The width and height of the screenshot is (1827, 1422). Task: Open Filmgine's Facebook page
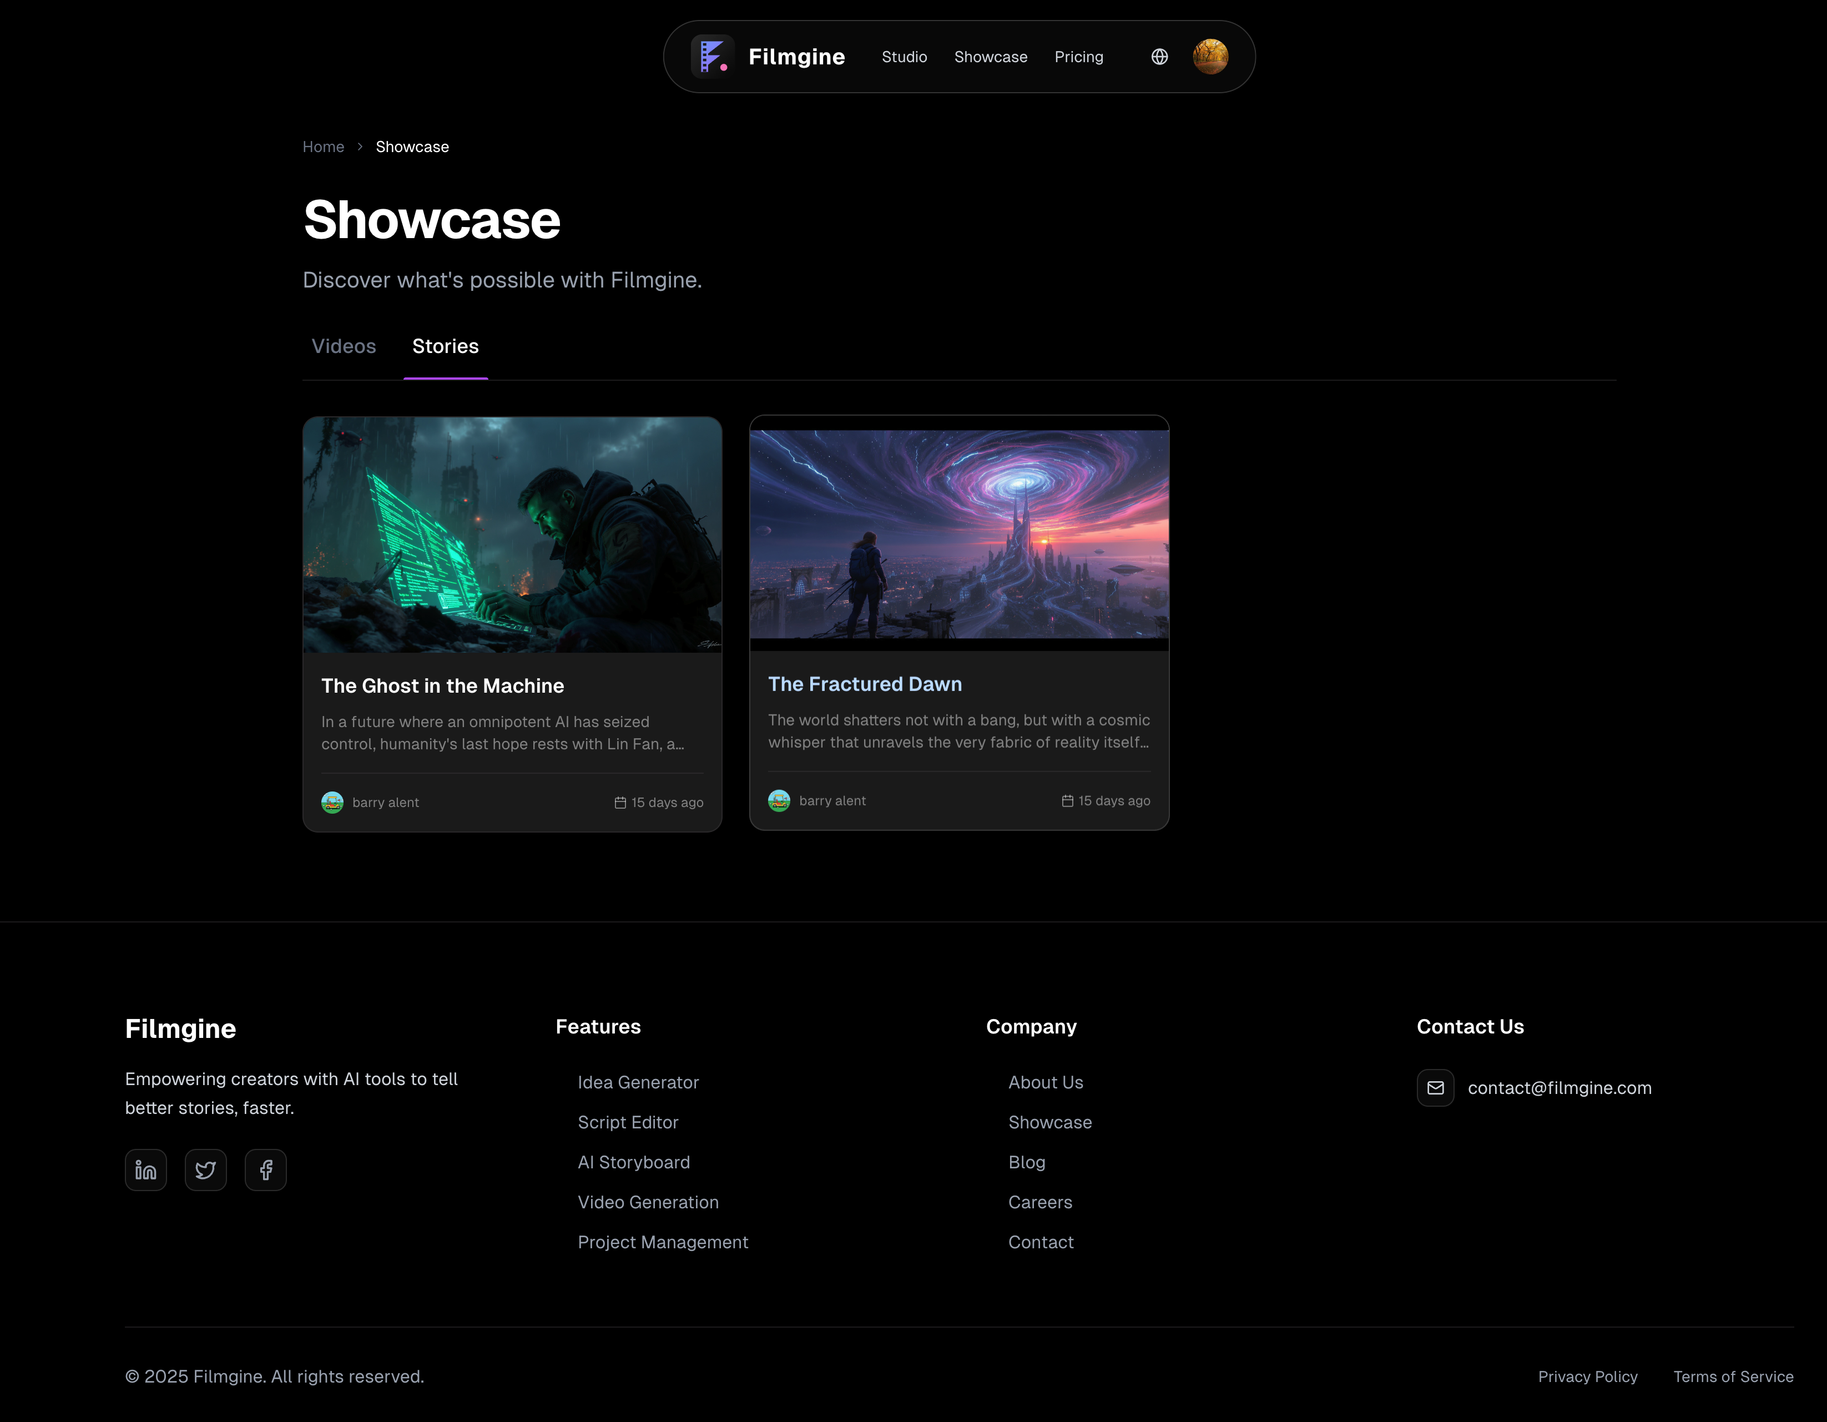[x=265, y=1169]
